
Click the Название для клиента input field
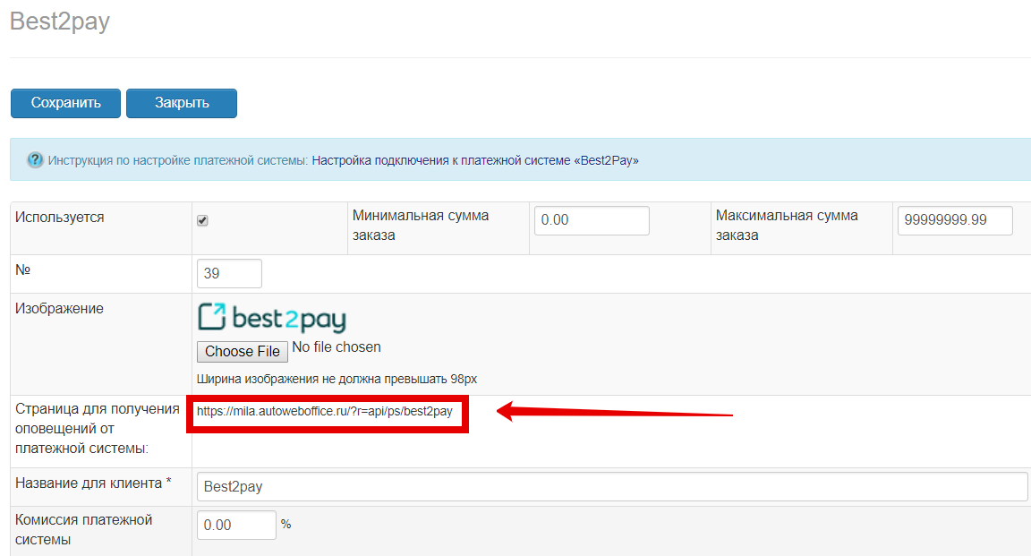point(611,487)
